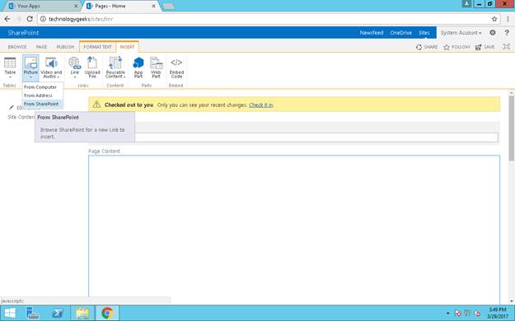
Task: Click the help question mark icon
Action: [x=507, y=32]
